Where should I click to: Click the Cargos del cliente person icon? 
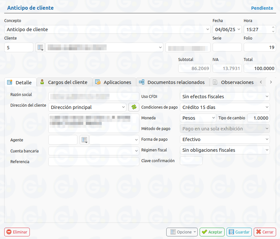[42, 82]
